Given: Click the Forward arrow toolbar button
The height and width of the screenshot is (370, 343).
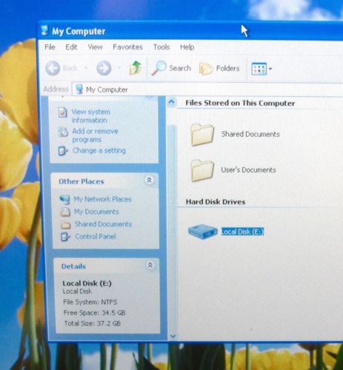Looking at the screenshot, I should [104, 68].
